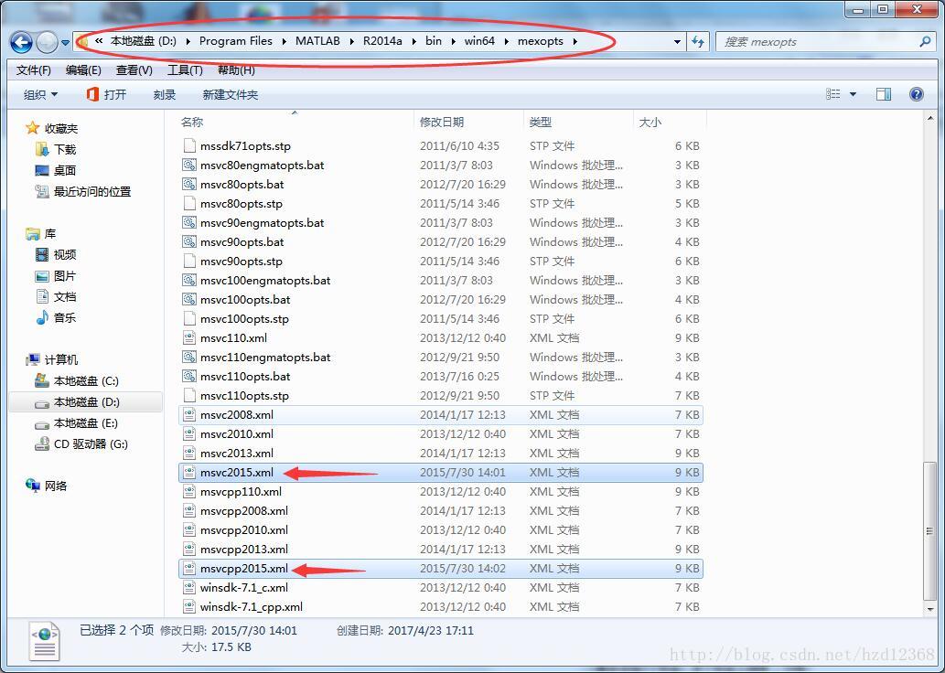
Task: Click the mssdk71opts.stp file icon
Action: 189,145
